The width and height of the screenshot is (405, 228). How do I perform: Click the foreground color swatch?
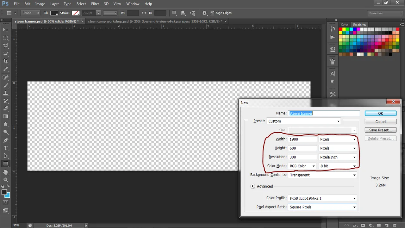tap(4, 192)
